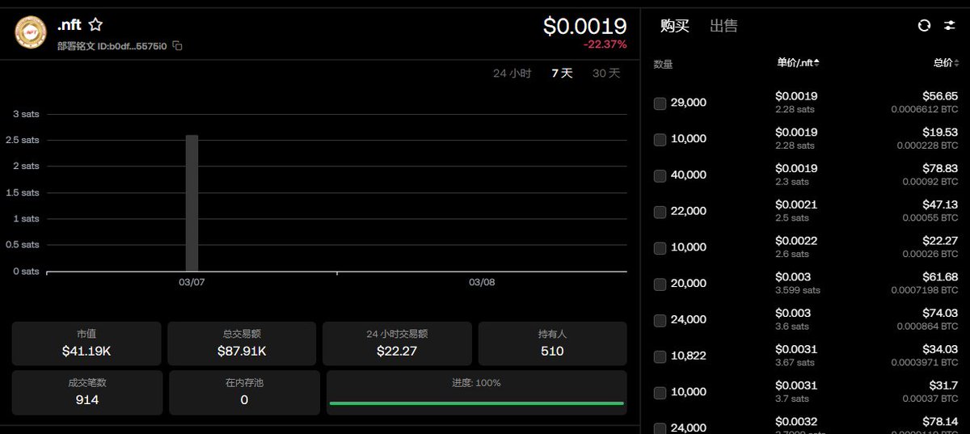Screen dimensions: 970x434
Task: Sort listings by 单价/.nft column
Action: click(798, 63)
